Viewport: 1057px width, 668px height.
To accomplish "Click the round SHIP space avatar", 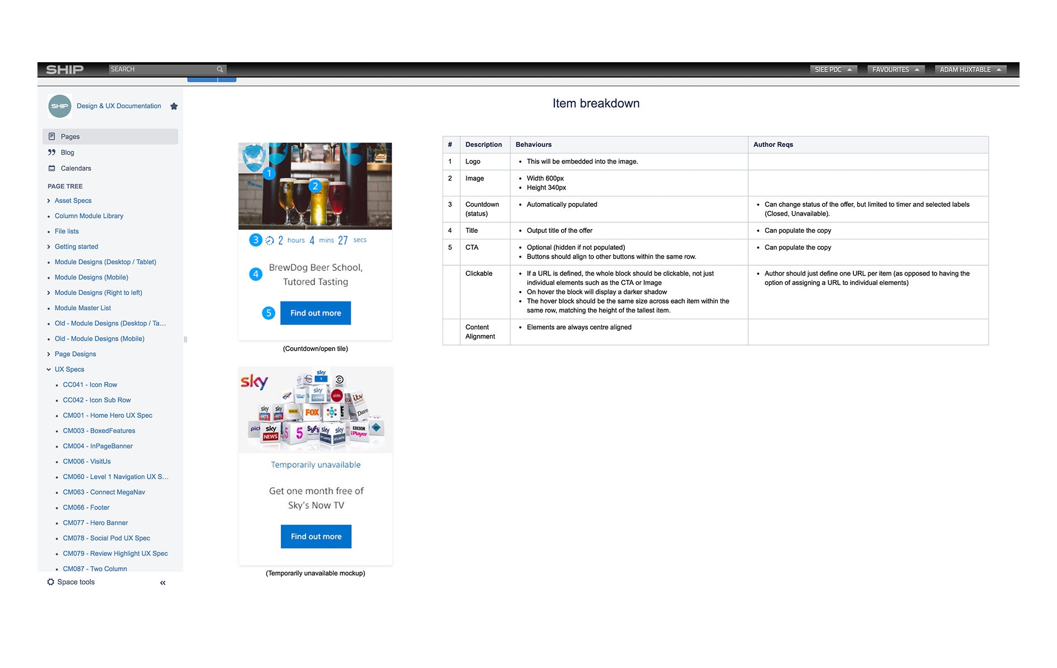I will tap(59, 106).
